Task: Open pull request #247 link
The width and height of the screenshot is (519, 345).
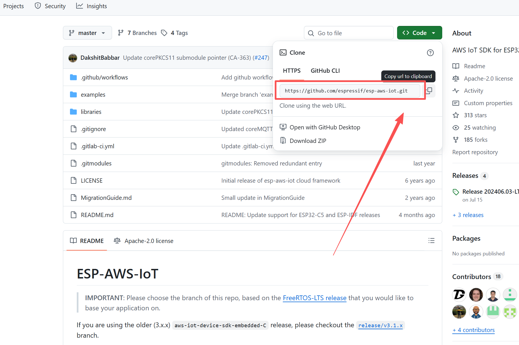Action: pos(261,58)
